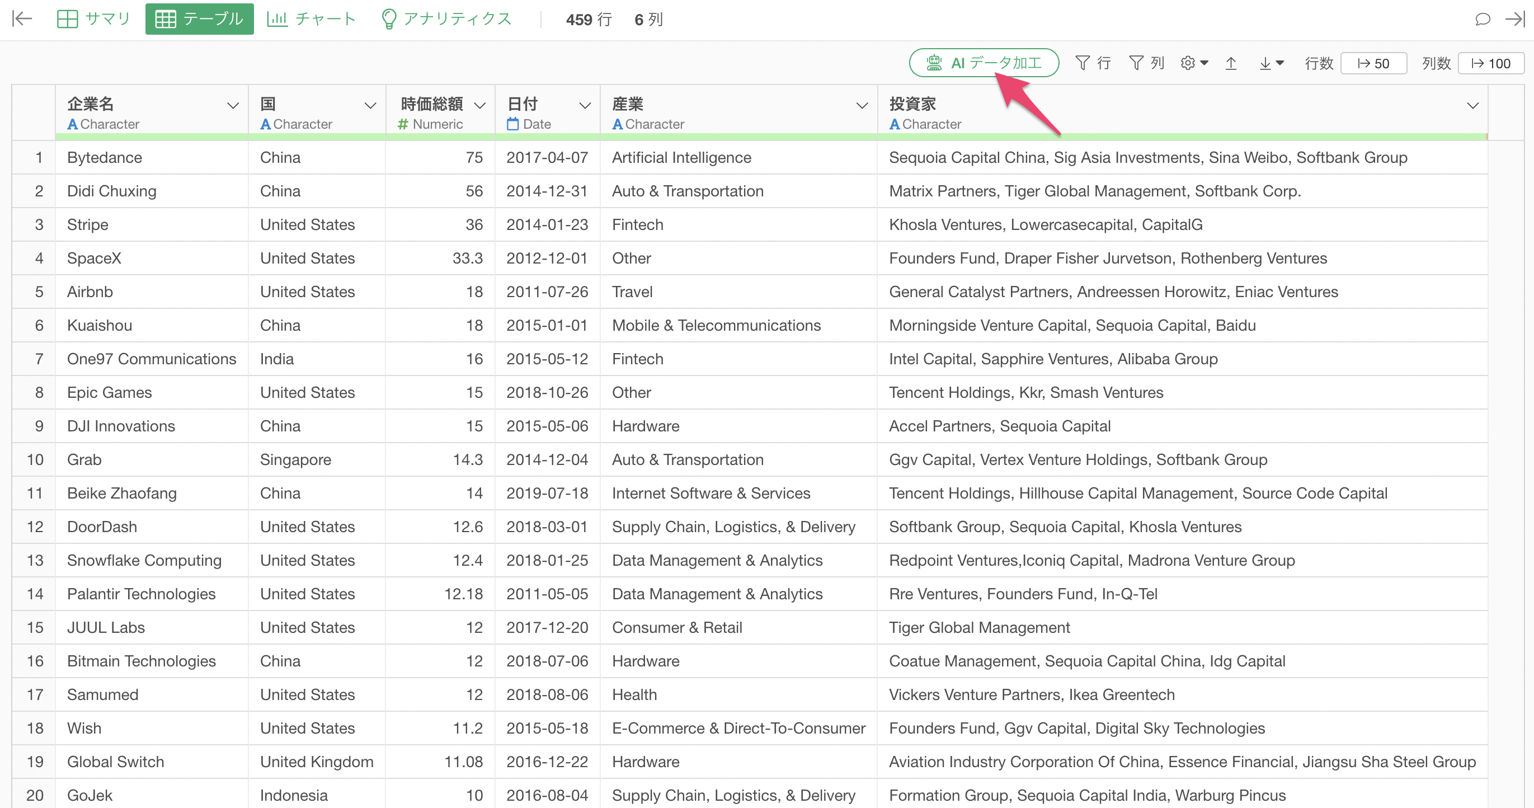Select the SpaceX cell

click(152, 258)
